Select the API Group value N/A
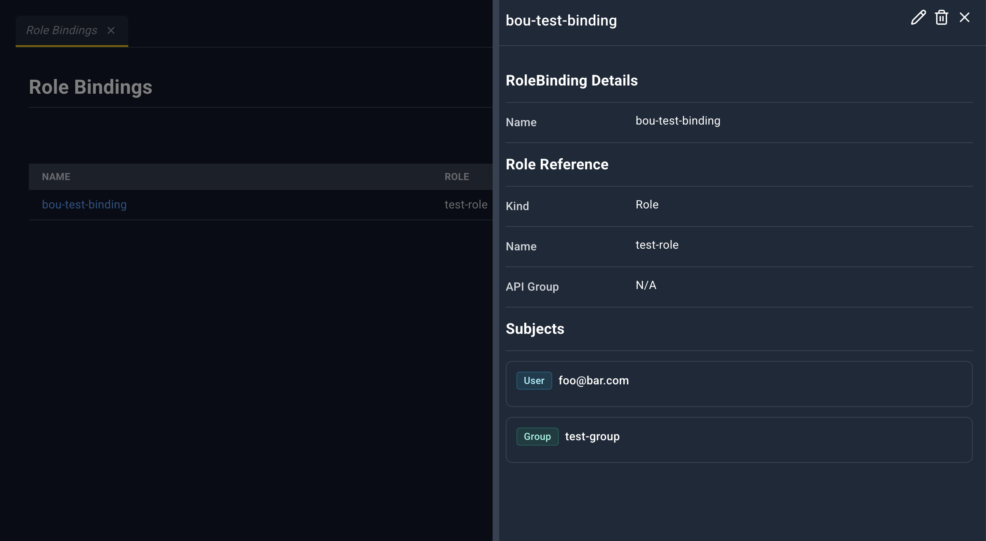 click(646, 285)
